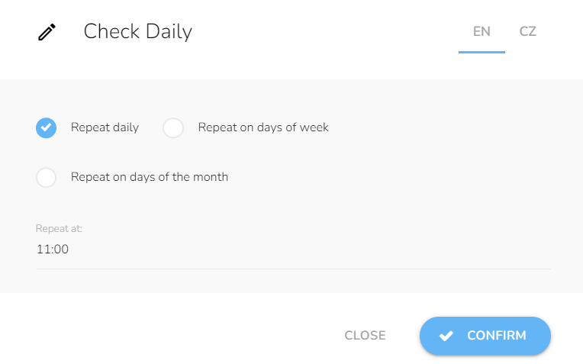Select Repeat on days of week radio
The image size is (583, 364).
coord(173,127)
